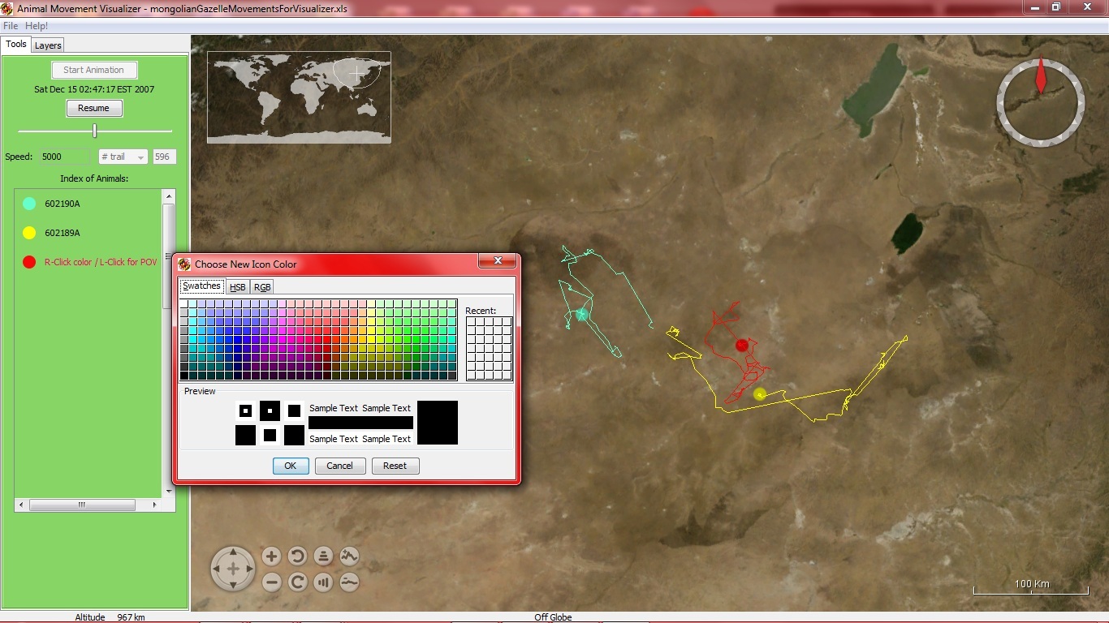Image resolution: width=1109 pixels, height=623 pixels.
Task: Click the pitch up stacked-lines control
Action: 323,556
